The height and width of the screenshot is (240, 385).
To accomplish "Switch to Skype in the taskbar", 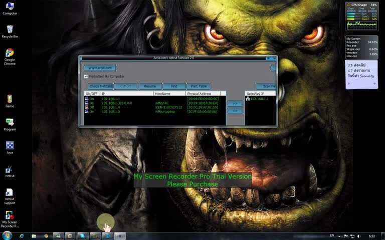I will pyautogui.click(x=83, y=236).
